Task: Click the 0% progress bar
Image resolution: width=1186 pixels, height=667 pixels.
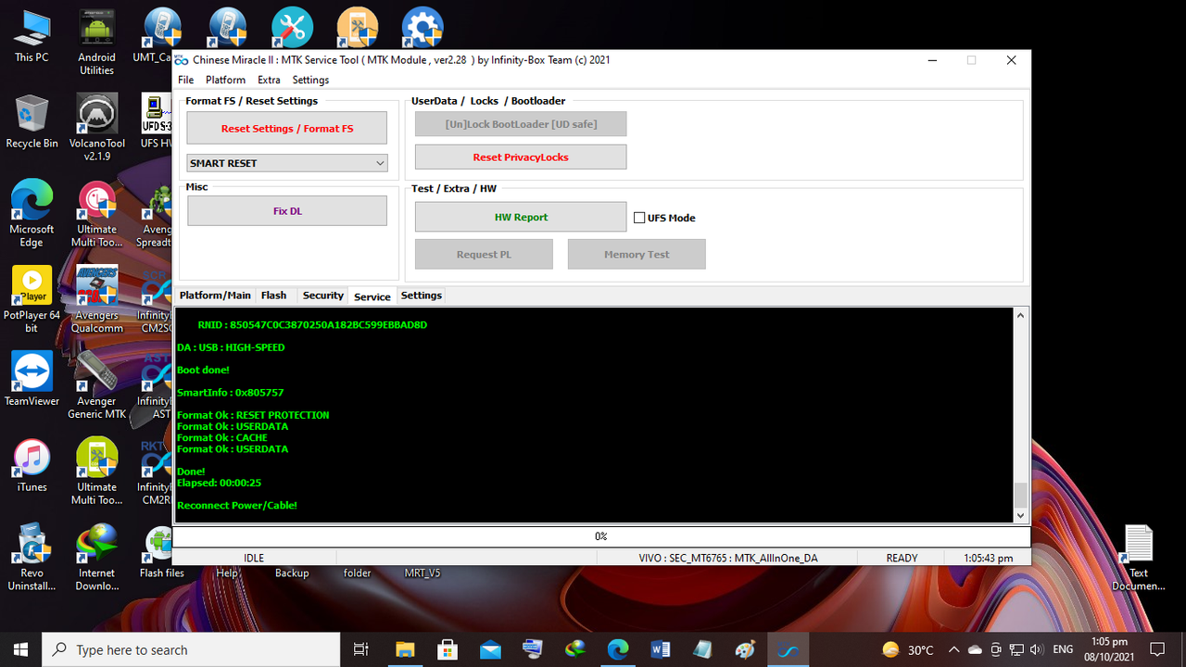Action: coord(601,536)
